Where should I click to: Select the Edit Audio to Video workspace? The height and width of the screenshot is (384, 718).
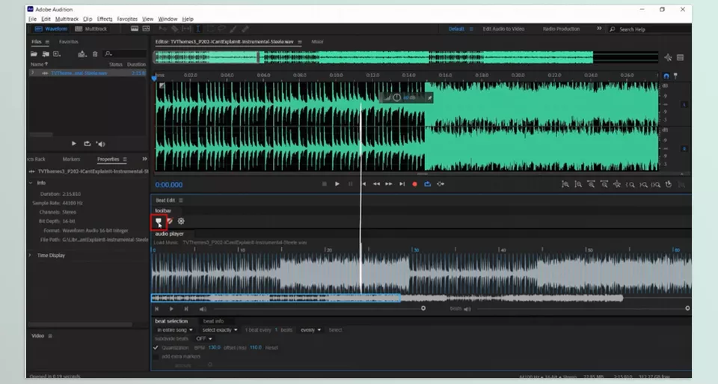tap(503, 28)
